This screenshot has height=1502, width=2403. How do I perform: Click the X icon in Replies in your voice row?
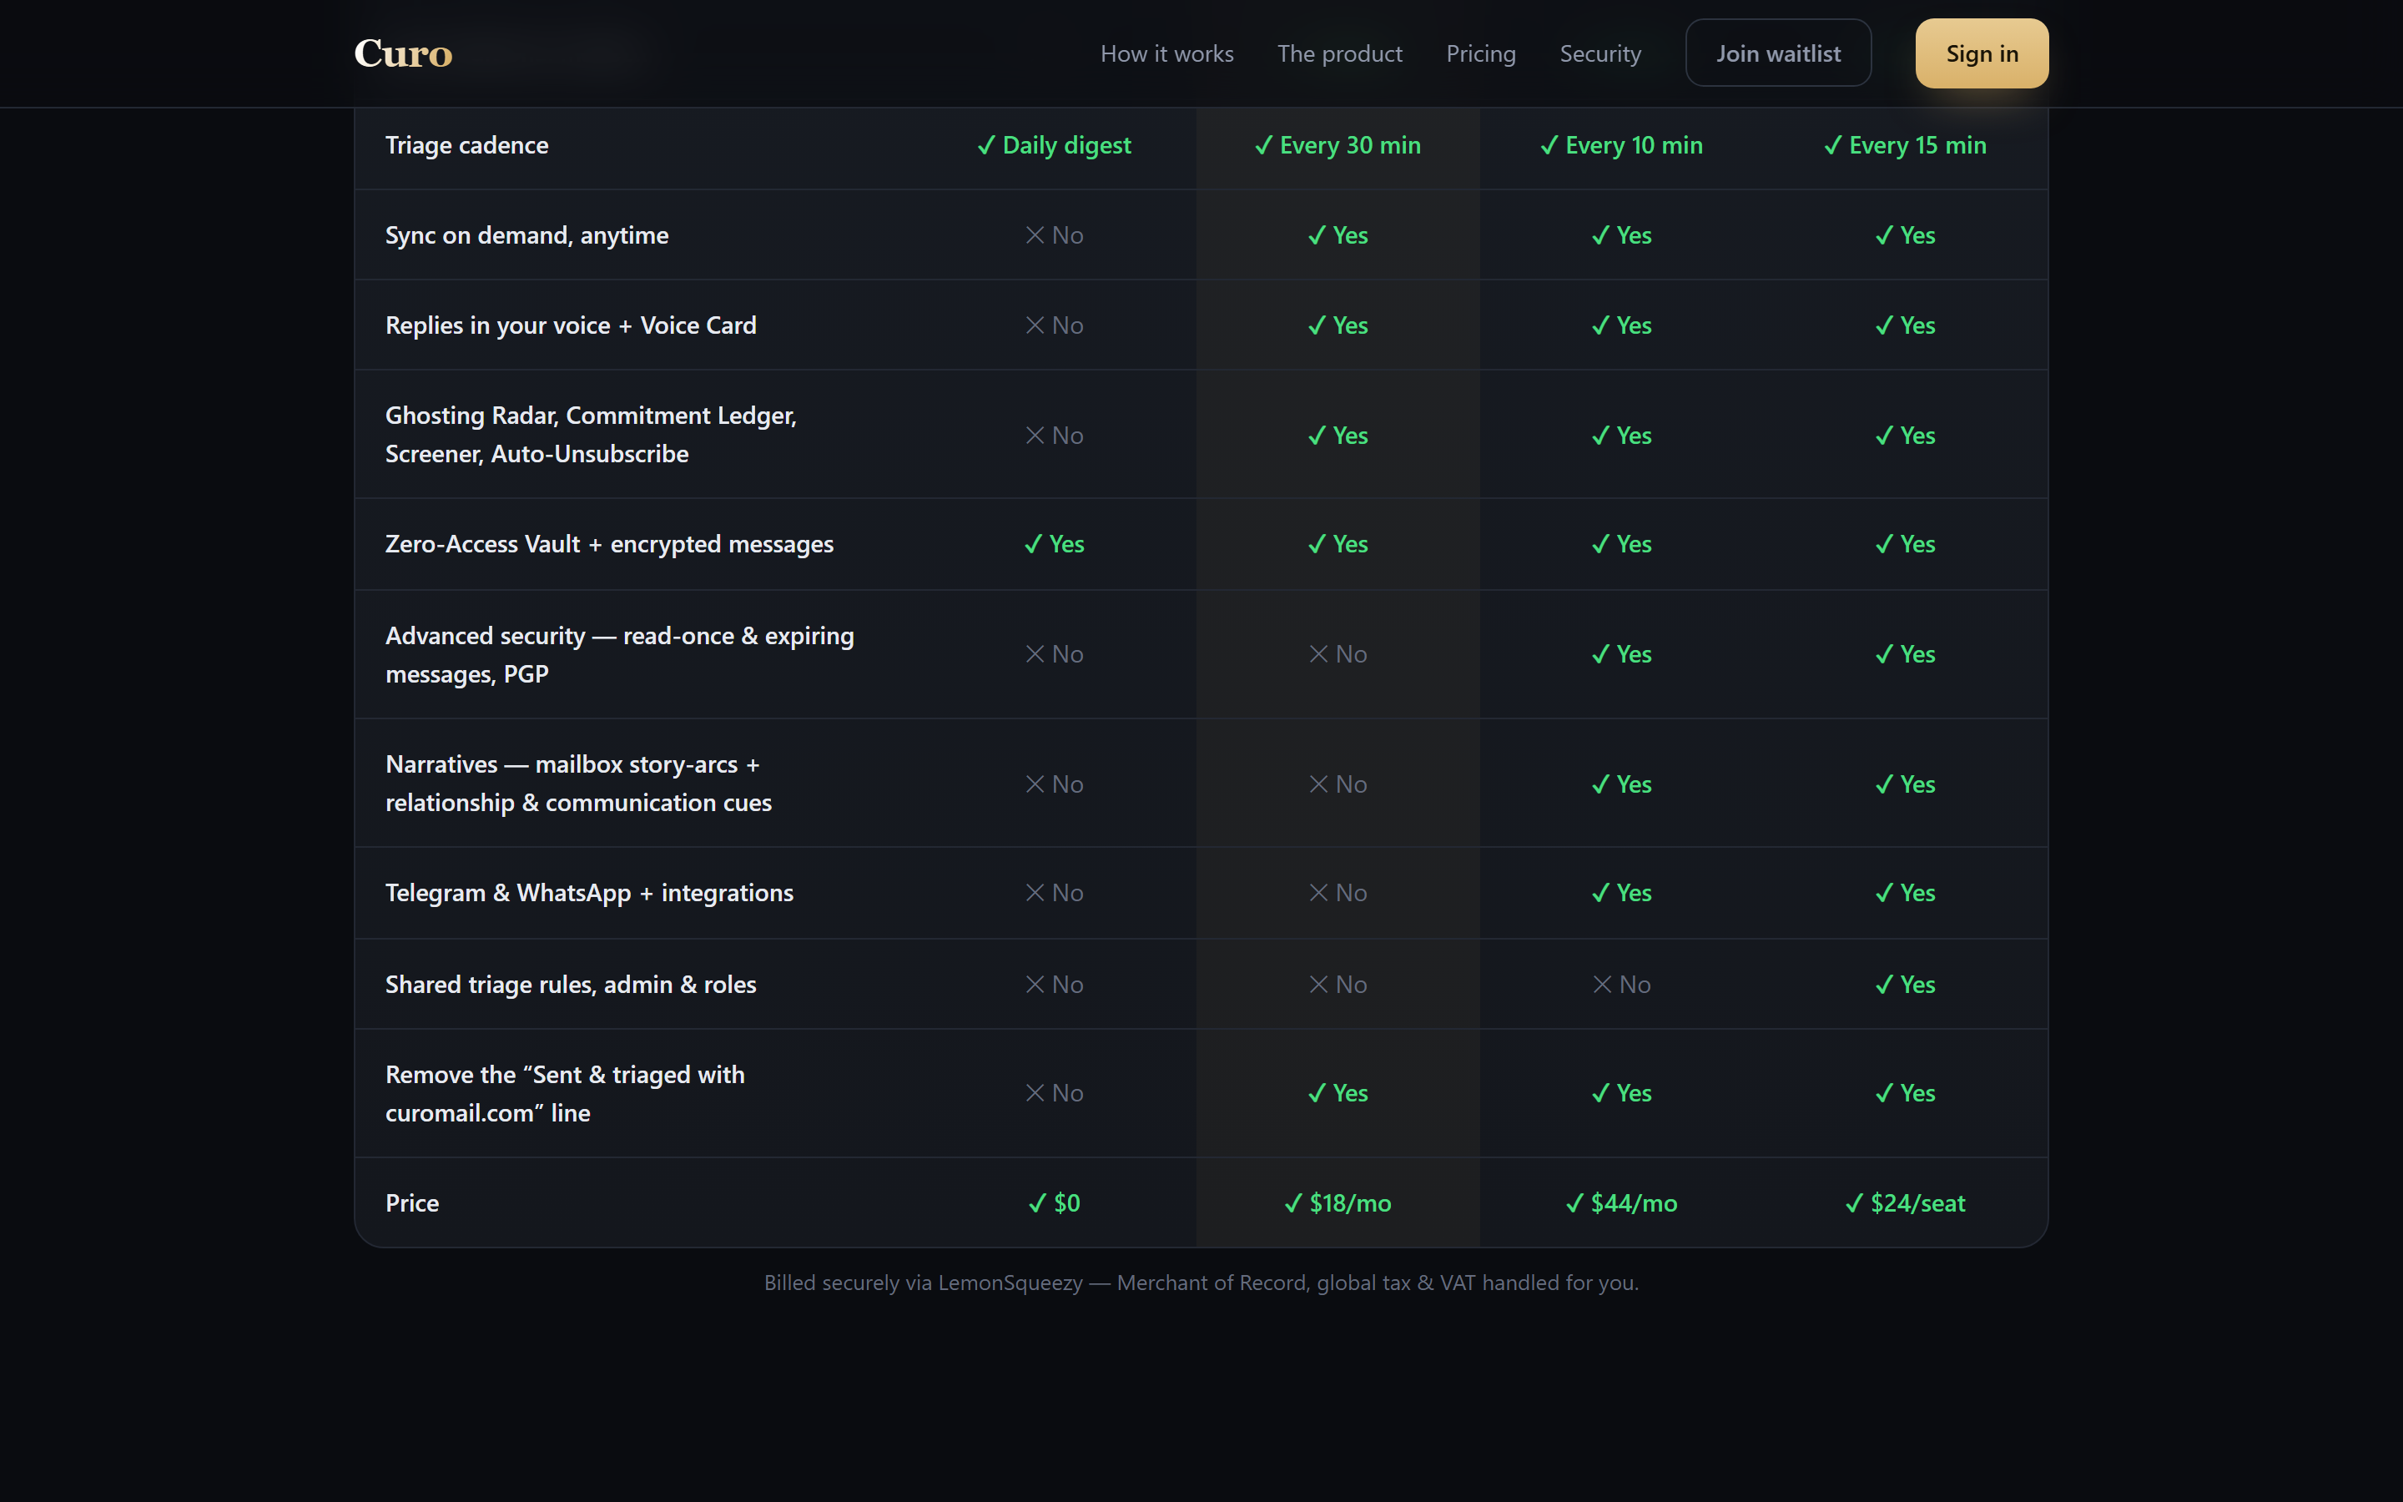(1035, 325)
